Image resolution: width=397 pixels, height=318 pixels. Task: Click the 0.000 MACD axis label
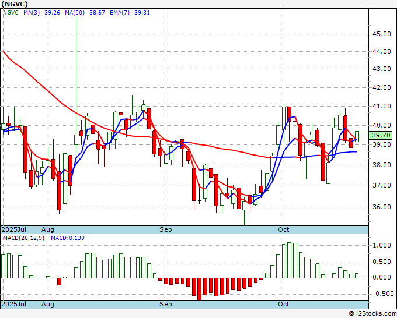tap(382, 278)
